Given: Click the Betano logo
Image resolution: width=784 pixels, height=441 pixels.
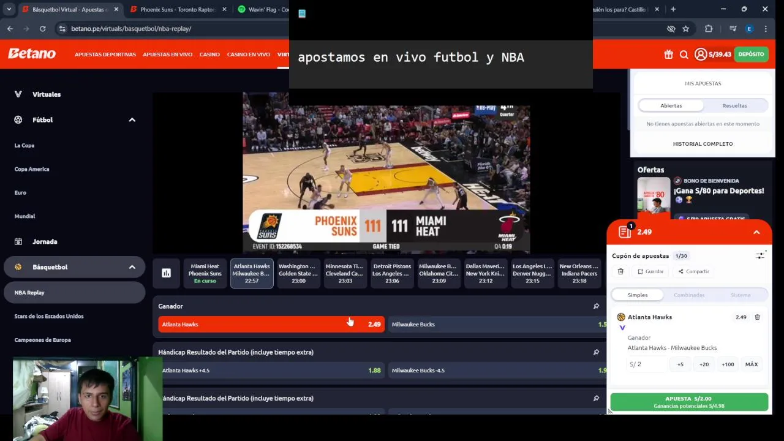Looking at the screenshot, I should click(x=32, y=54).
